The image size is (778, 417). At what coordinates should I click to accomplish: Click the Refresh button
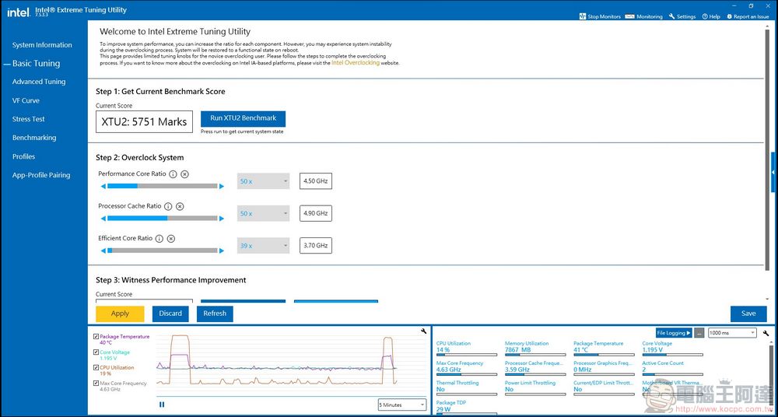click(215, 314)
